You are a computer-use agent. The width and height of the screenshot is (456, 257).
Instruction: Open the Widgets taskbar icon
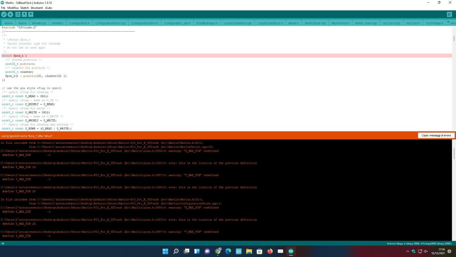(x=197, y=251)
